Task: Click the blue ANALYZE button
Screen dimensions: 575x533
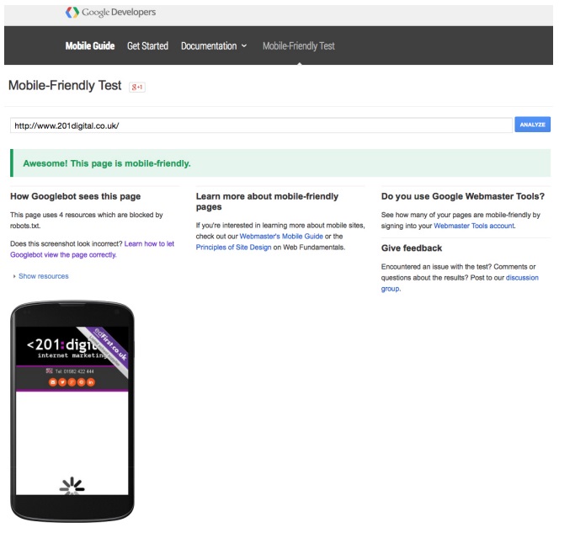Action: (532, 125)
